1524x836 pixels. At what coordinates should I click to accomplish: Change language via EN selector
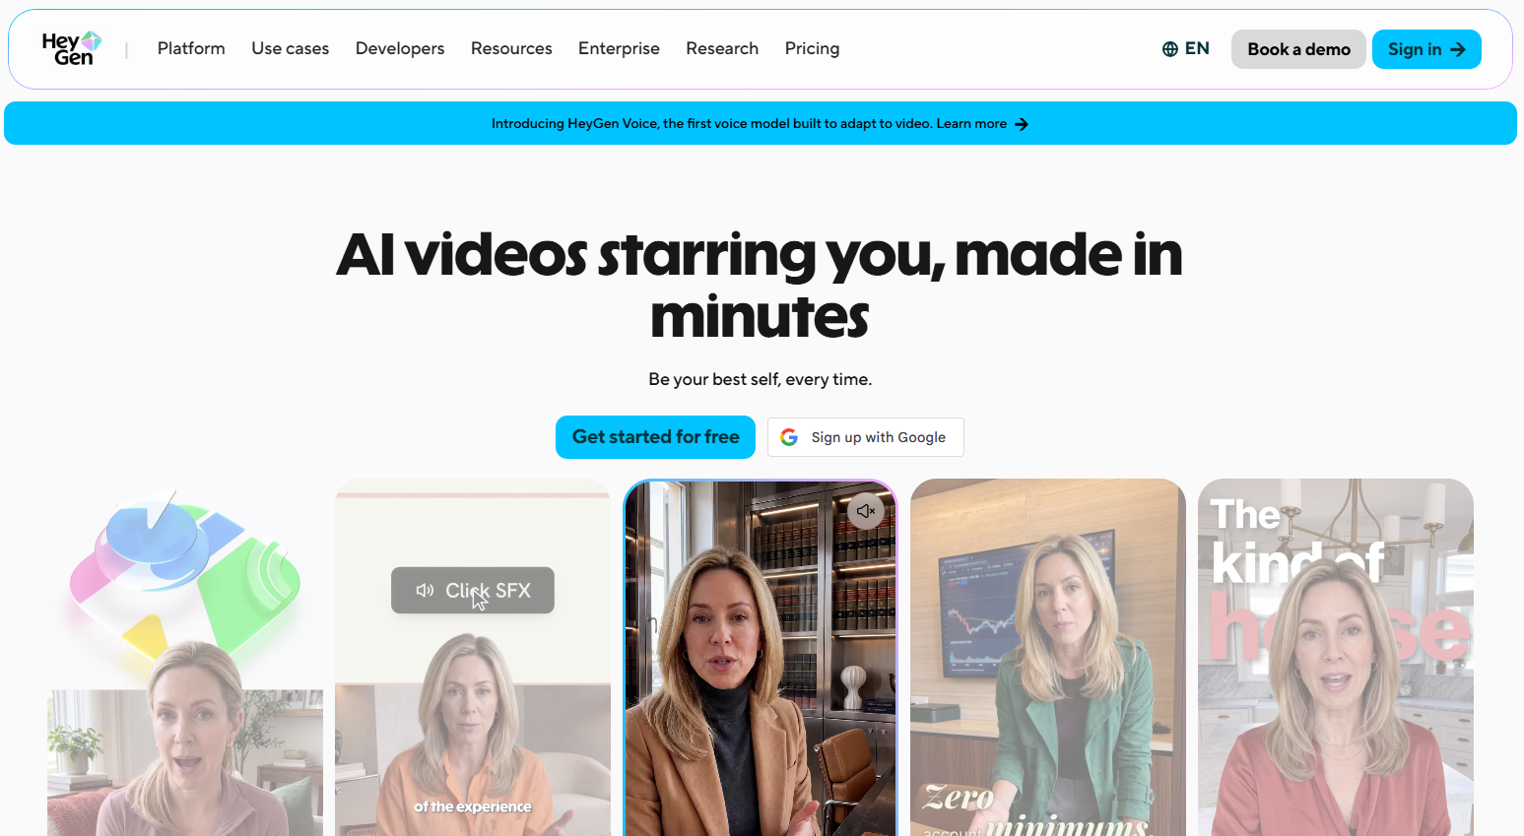1186,49
